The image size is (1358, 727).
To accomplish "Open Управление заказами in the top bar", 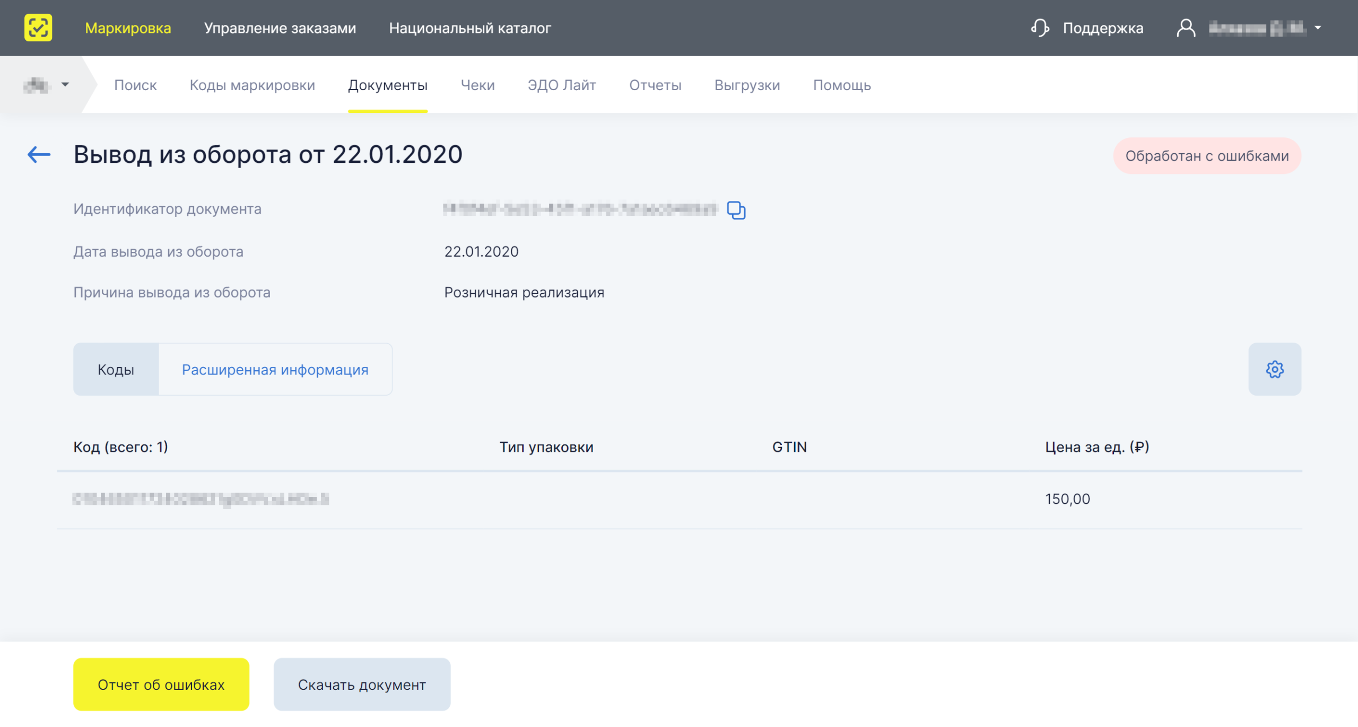I will point(280,28).
